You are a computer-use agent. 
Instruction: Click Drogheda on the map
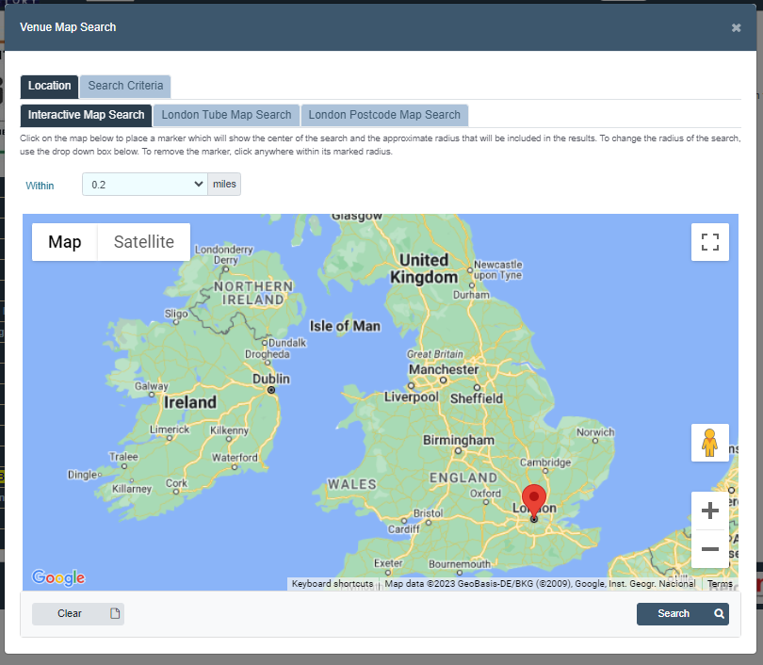[x=268, y=354]
